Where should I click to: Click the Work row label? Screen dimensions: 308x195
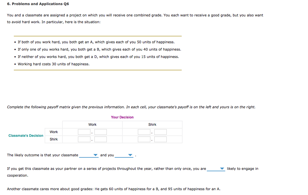tap(53, 132)
